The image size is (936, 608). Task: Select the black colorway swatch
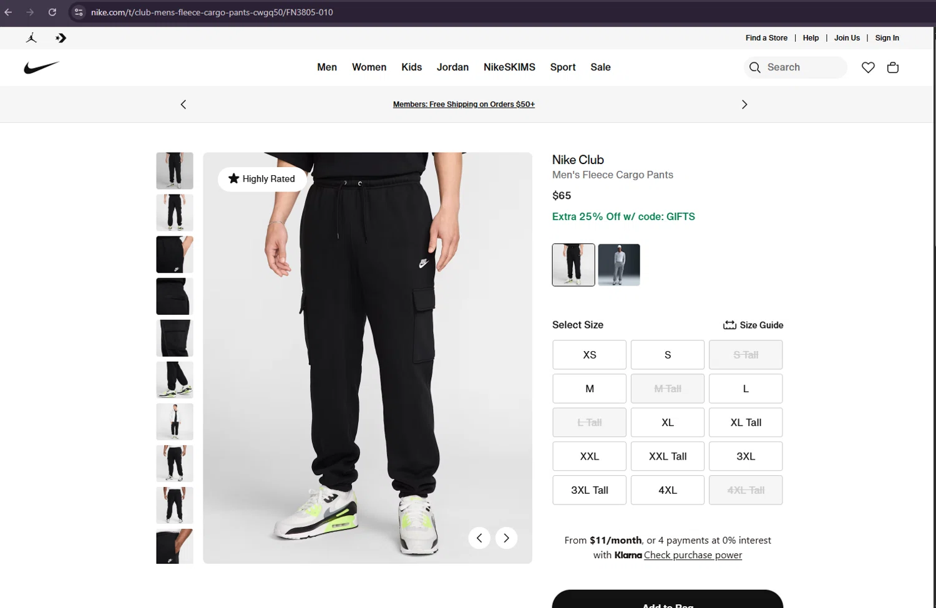coord(573,265)
